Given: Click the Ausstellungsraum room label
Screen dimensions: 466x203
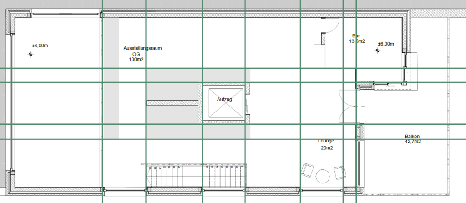Looking at the screenshot, I should tap(142, 48).
